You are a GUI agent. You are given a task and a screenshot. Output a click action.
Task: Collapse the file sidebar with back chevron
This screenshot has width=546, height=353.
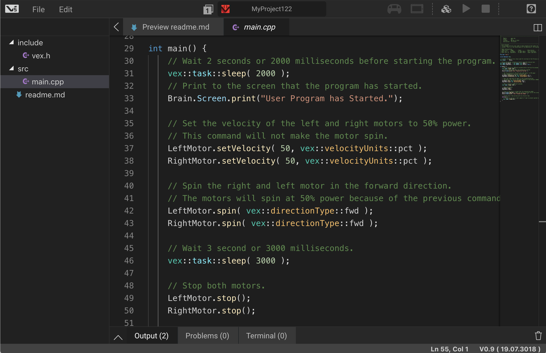click(x=117, y=27)
